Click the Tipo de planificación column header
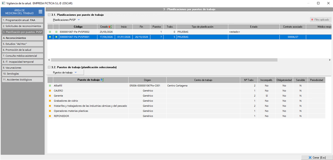 tap(202, 27)
